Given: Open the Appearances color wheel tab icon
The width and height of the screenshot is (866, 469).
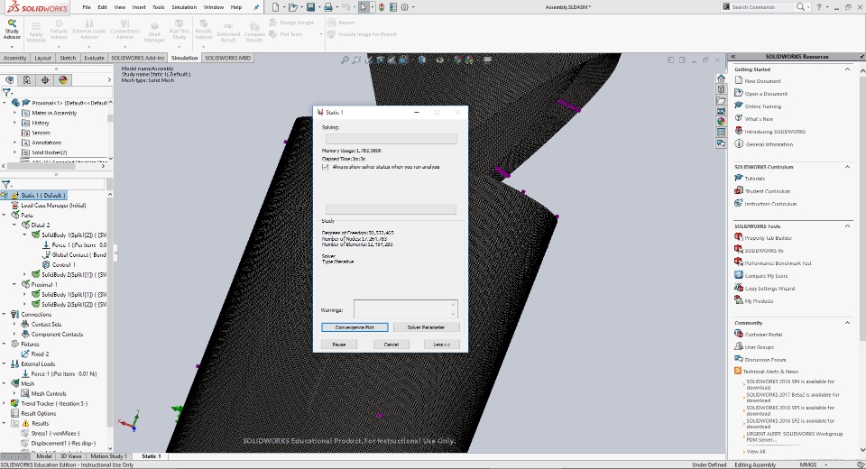Looking at the screenshot, I should 721,121.
